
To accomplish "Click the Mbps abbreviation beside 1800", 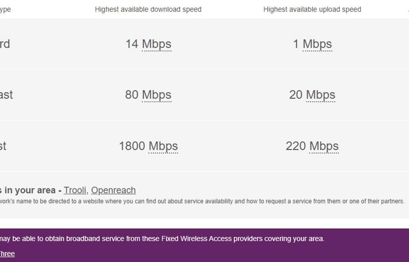I will (163, 146).
